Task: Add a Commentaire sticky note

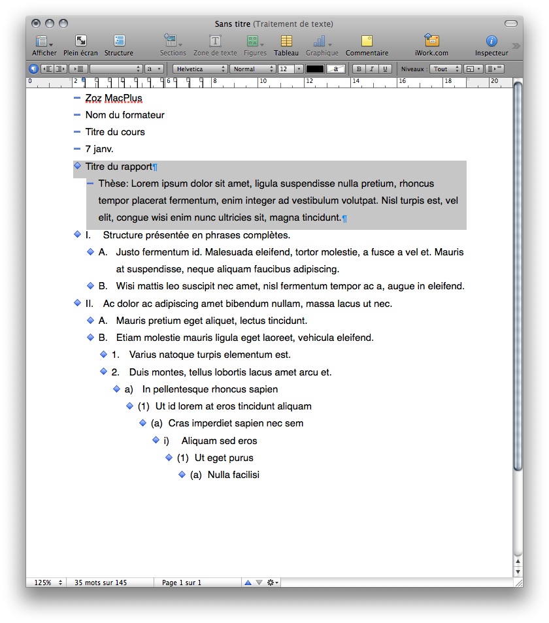Action: (367, 40)
